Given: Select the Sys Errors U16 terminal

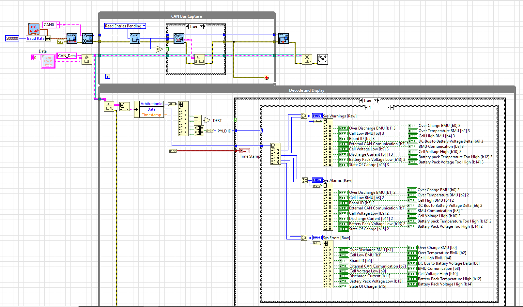Looking at the screenshot, I should [317, 238].
